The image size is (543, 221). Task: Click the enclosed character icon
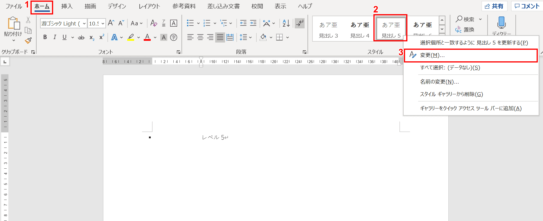pos(174,37)
